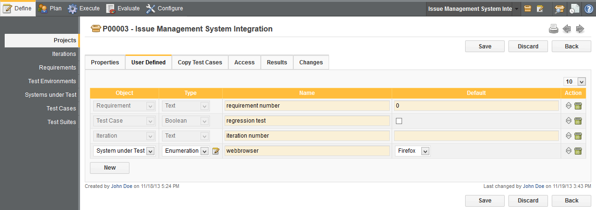596x210 pixels.
Task: Open the Requirement object dropdown
Action: (124, 106)
